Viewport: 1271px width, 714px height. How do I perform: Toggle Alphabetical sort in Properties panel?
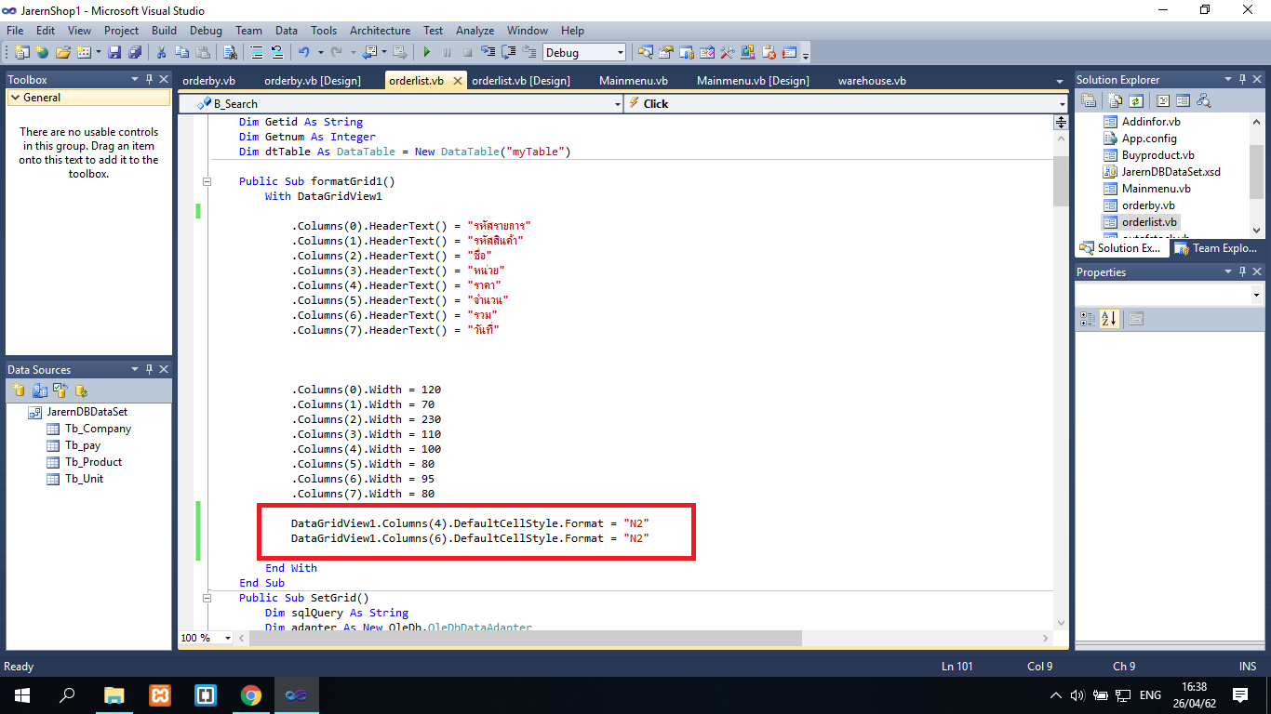click(1109, 319)
